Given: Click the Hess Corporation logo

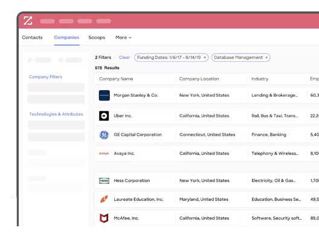Looking at the screenshot, I should click(104, 180).
